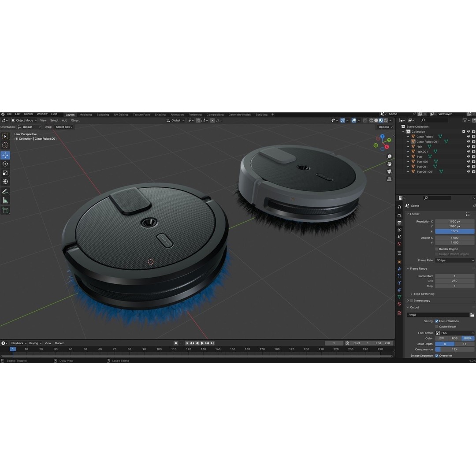
Task: Click the Compression slider
Action: tap(454, 350)
